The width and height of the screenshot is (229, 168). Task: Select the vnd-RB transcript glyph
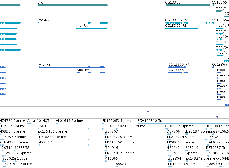point(73,23)
